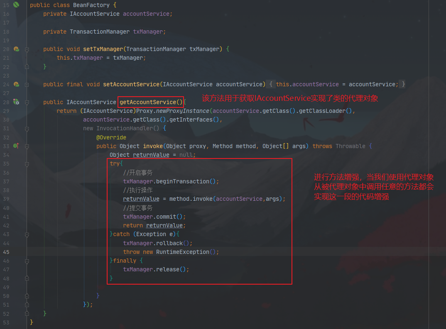Click Throwable in the throws clause

(350, 146)
